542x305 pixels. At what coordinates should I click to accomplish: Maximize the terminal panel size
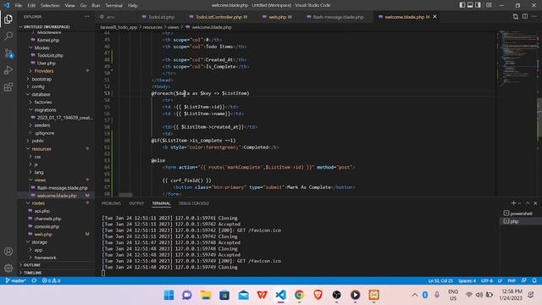point(528,203)
